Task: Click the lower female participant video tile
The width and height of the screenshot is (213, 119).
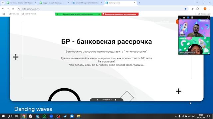Action: click(194, 46)
